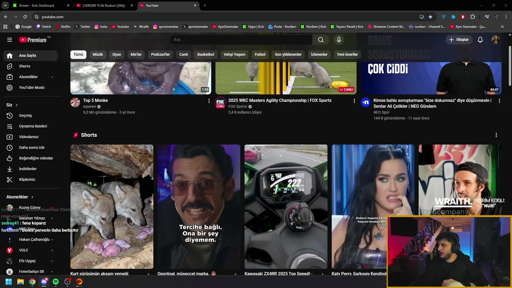Select the Canlı filter chip
The width and height of the screenshot is (512, 288).
(x=184, y=54)
